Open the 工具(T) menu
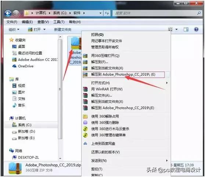205x177 pixels. pos(59,22)
